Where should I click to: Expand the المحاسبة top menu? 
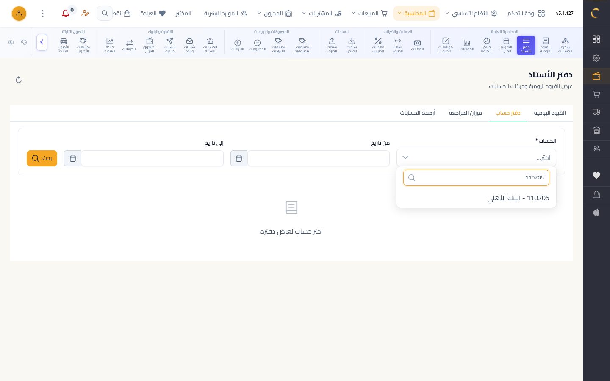[416, 14]
